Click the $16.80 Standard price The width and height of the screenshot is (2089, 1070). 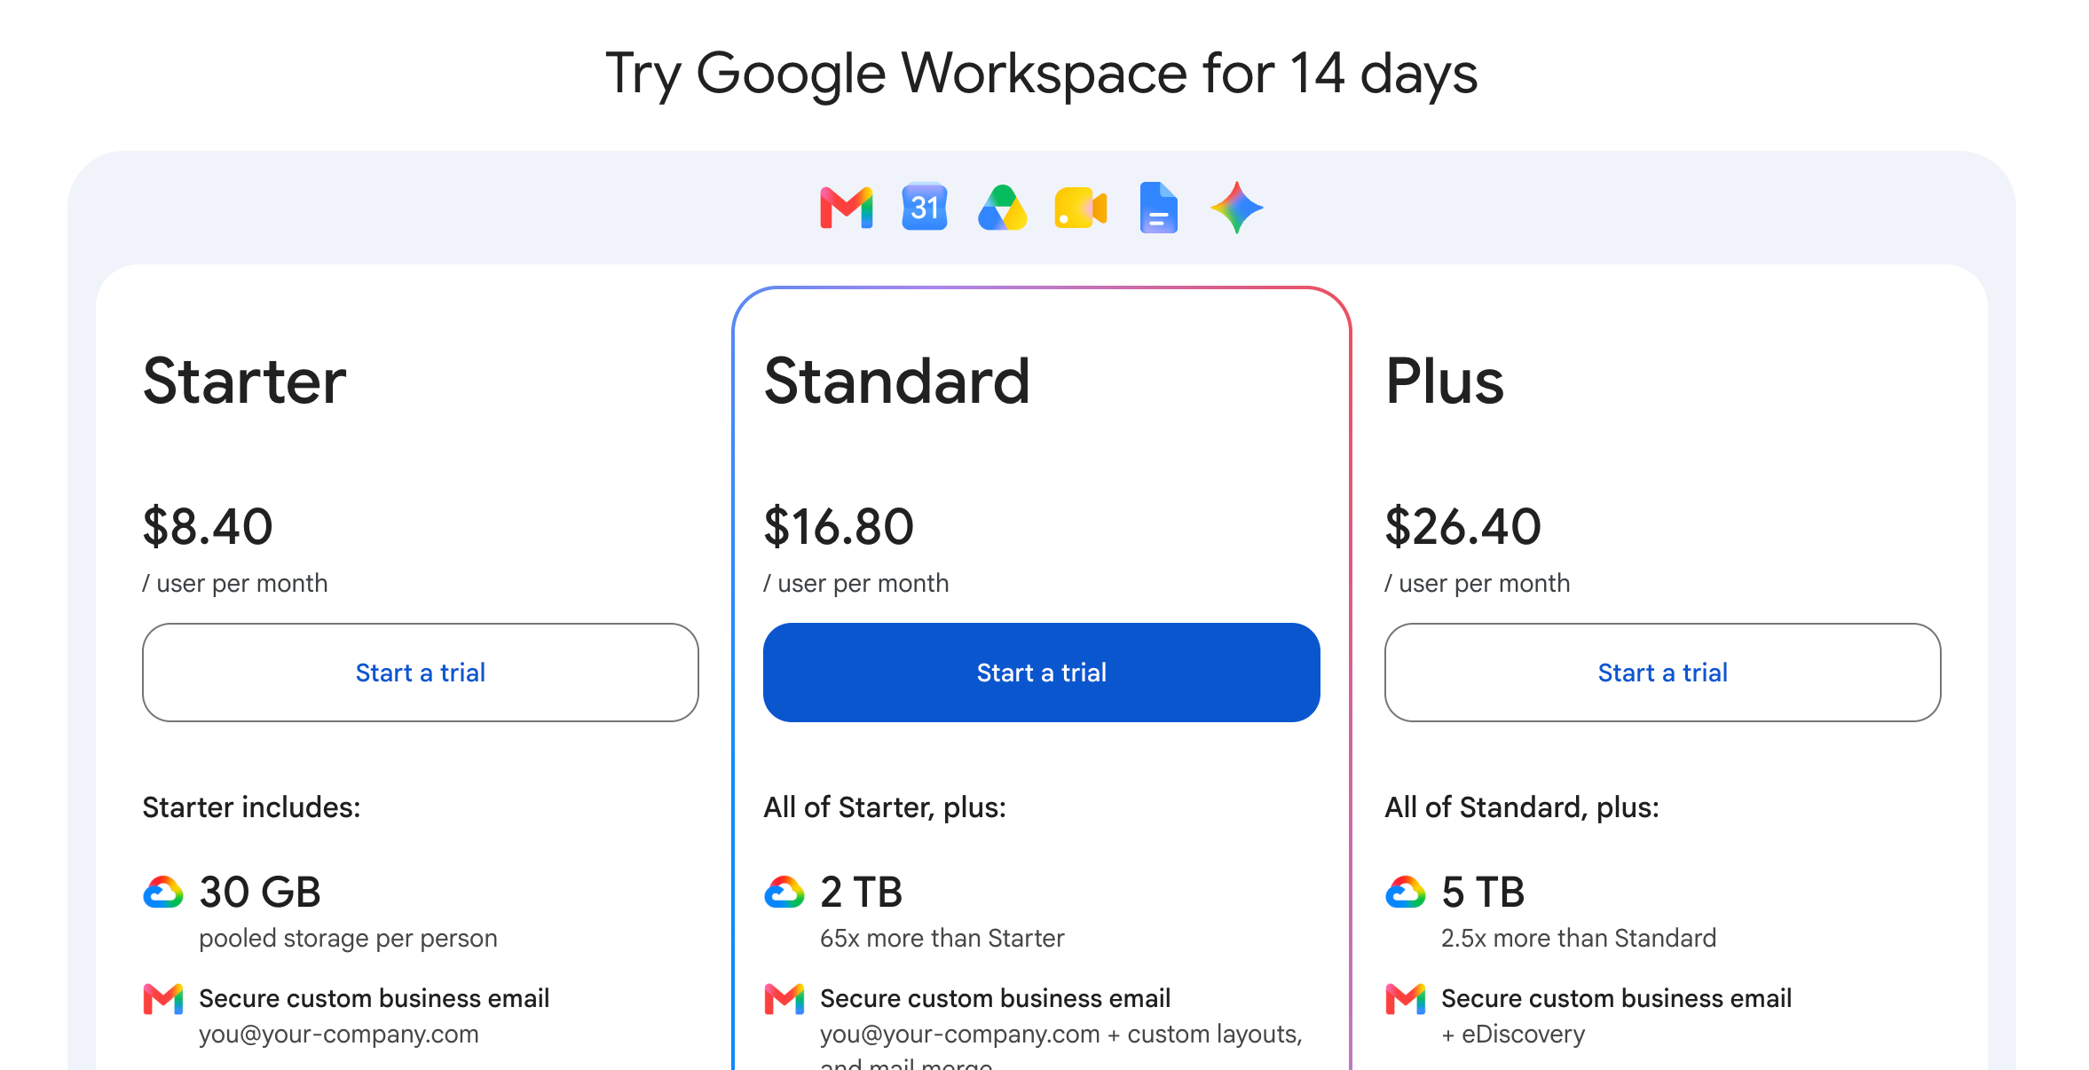(x=839, y=526)
